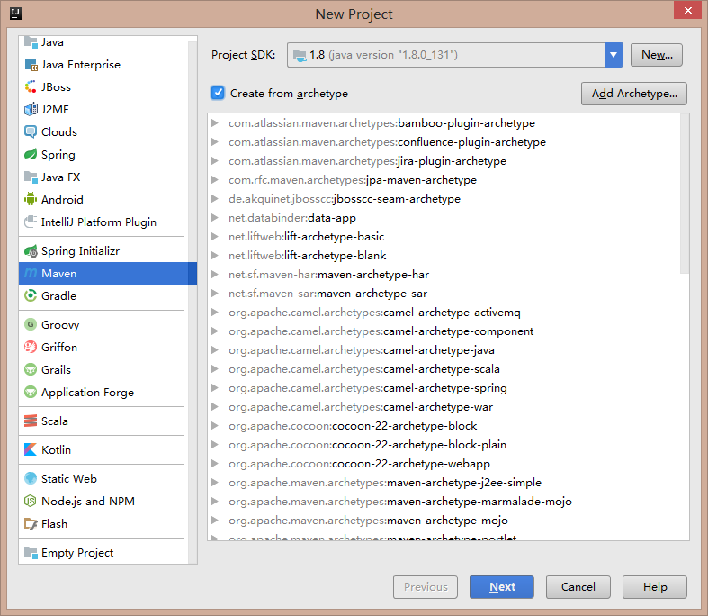The height and width of the screenshot is (616, 708).
Task: Click the IntelliJ Platform Plugin icon
Action: (31, 222)
